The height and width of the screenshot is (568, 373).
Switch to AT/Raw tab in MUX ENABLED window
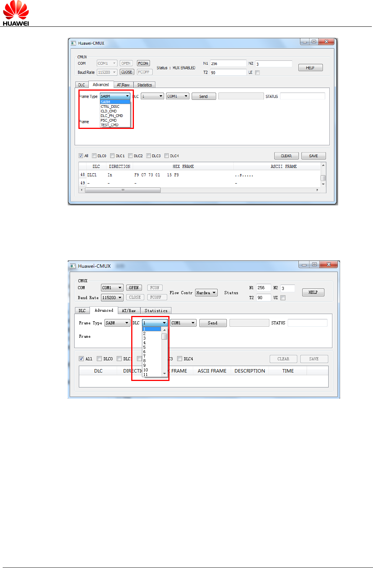tap(123, 85)
